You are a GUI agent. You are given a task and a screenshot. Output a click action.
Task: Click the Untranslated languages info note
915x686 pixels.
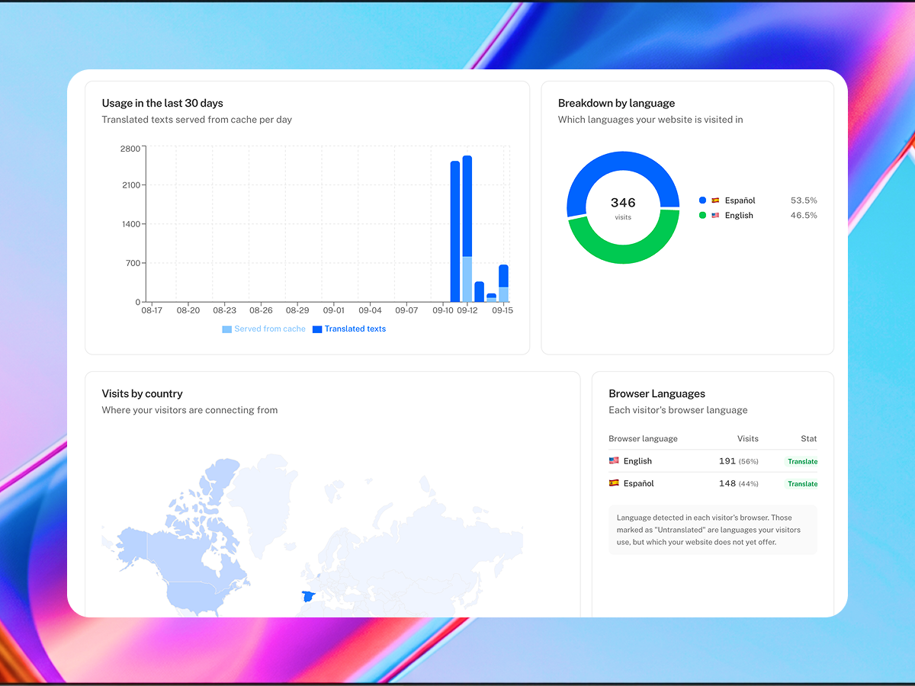(x=713, y=530)
